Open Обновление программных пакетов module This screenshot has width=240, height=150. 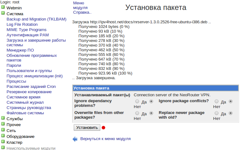[x=32, y=58]
